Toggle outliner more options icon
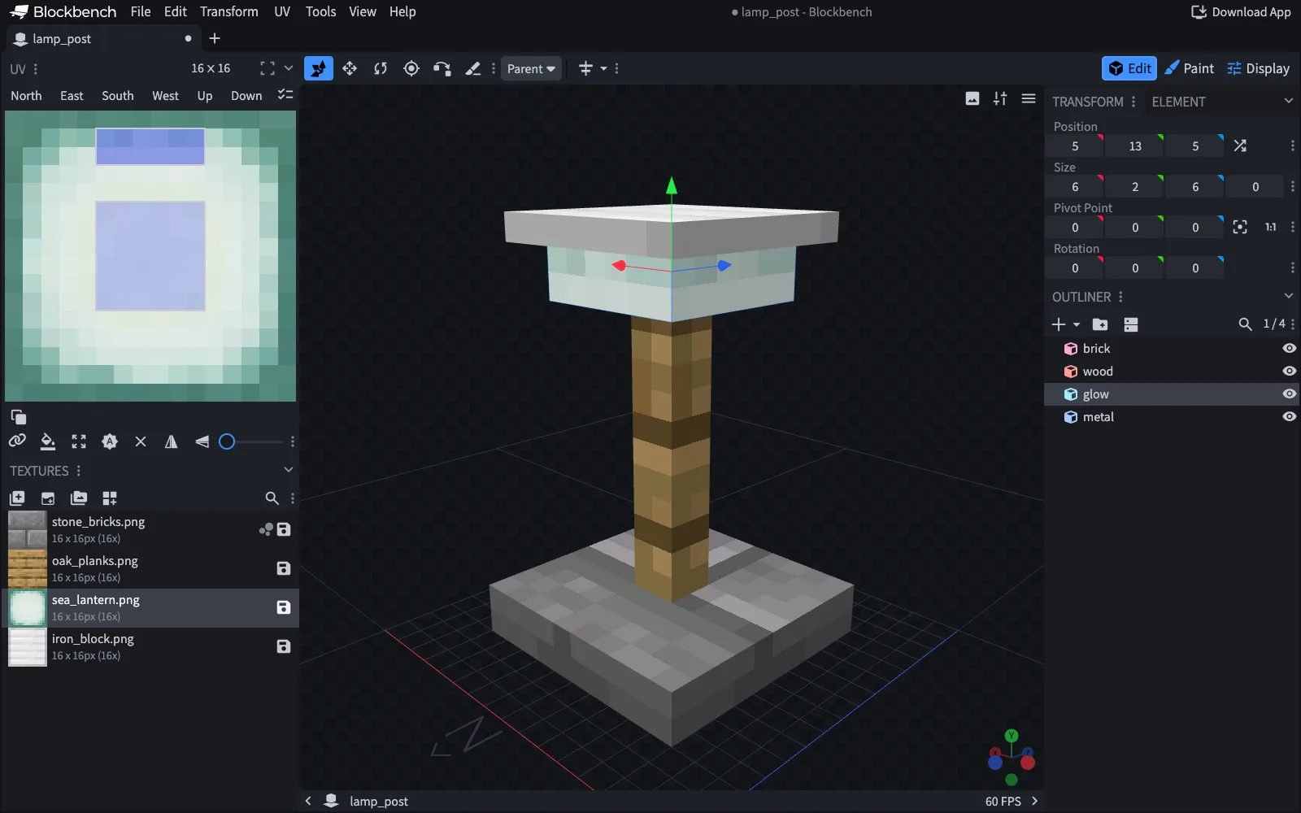The height and width of the screenshot is (813, 1301). coord(1131,324)
